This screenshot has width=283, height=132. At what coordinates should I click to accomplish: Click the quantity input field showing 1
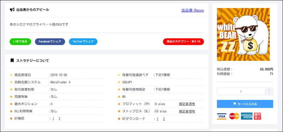point(241,91)
